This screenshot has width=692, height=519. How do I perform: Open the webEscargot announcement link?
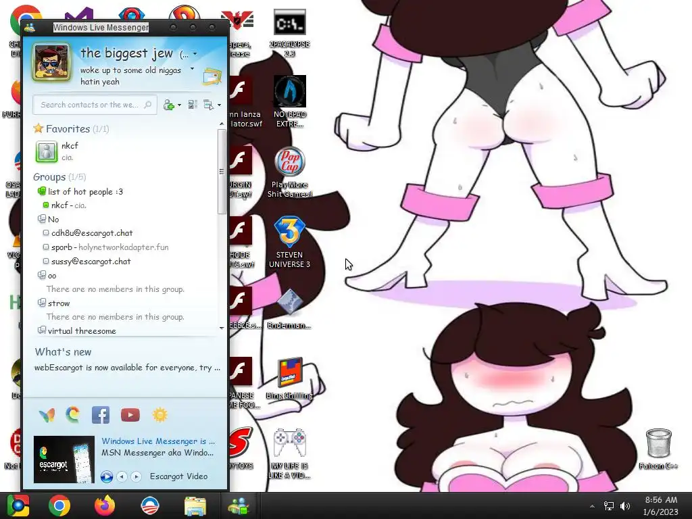click(x=127, y=368)
